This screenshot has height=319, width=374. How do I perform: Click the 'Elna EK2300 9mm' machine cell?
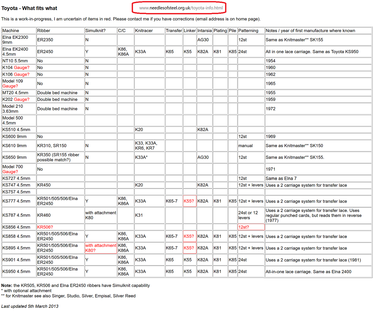[x=19, y=40]
